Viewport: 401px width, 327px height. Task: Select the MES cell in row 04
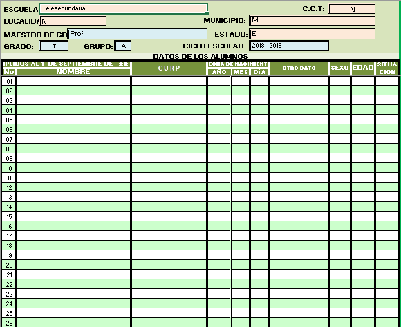241,110
